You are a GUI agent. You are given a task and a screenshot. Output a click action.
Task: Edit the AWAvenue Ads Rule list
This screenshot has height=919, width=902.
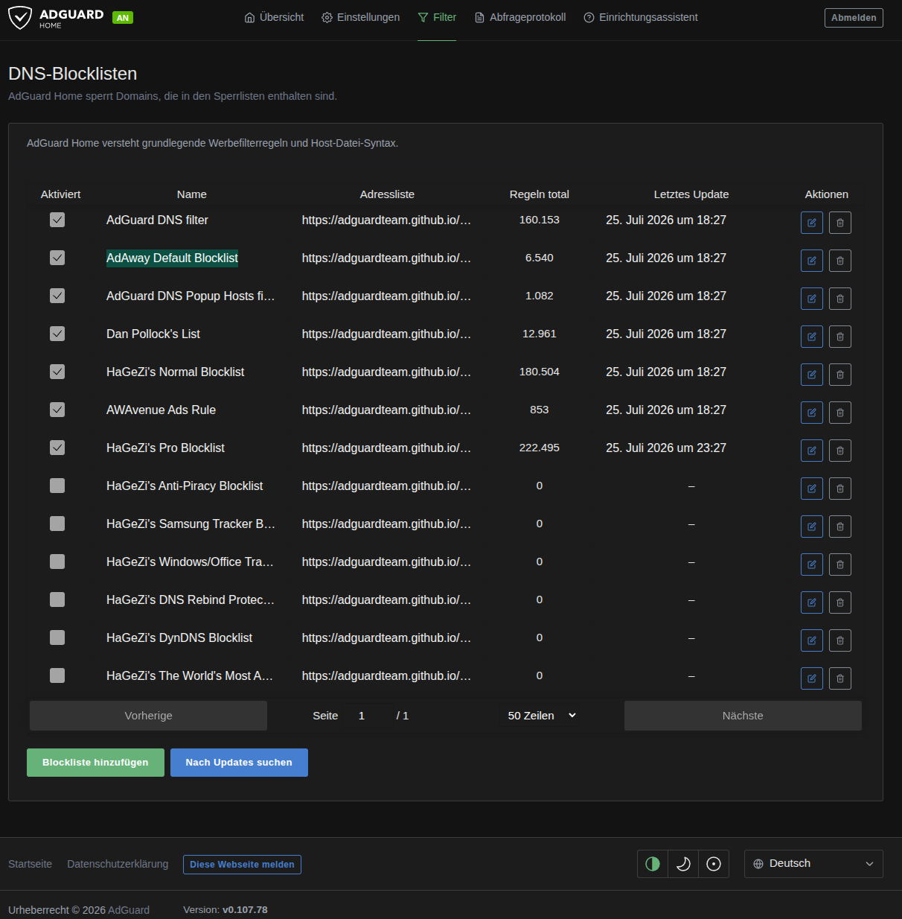coord(812,413)
